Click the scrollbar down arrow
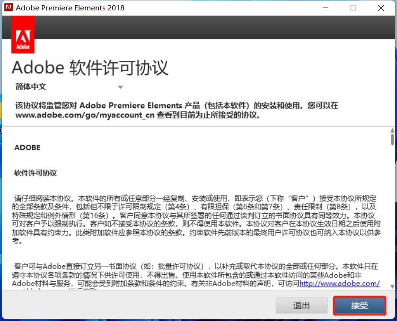Viewport: 397px width, 321px height. coord(392,286)
